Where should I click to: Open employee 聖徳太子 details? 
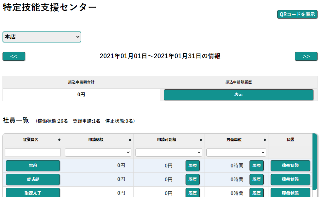(33, 193)
